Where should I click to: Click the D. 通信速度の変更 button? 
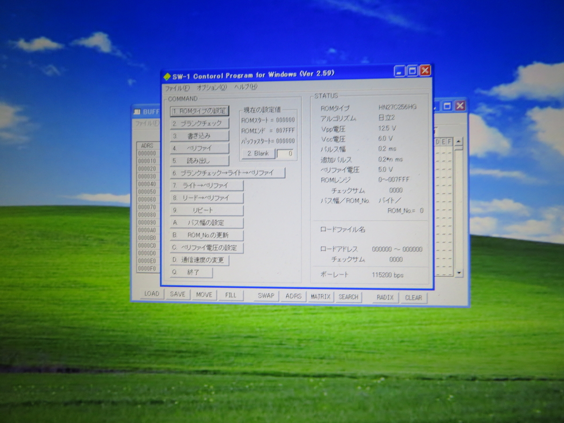point(199,260)
